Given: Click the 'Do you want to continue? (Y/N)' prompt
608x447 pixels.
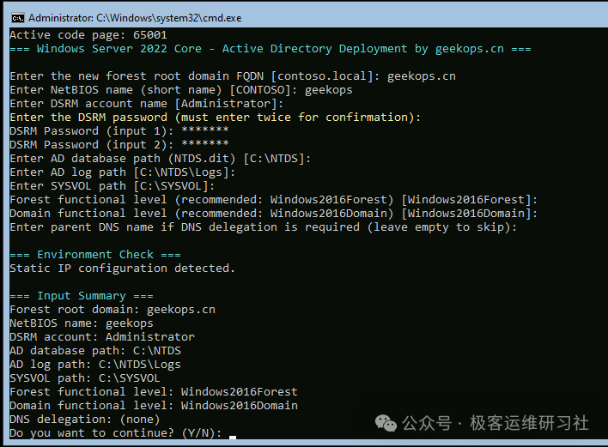Looking at the screenshot, I should click(x=115, y=433).
